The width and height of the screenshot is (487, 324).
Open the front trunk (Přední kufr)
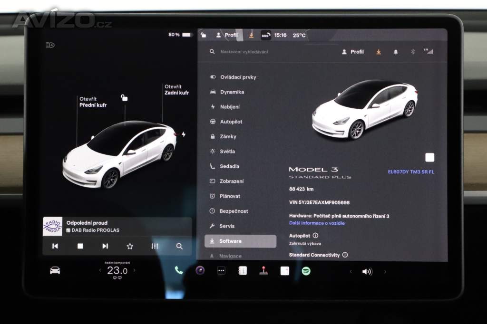pyautogui.click(x=93, y=102)
